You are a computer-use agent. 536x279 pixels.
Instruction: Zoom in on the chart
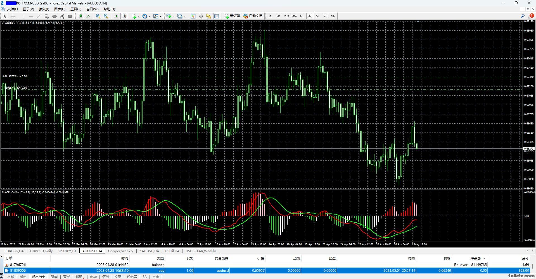tap(98, 16)
